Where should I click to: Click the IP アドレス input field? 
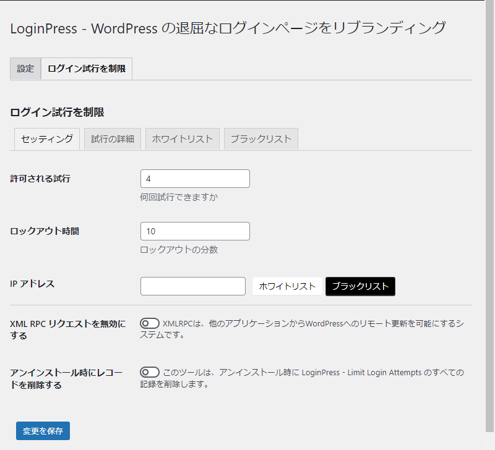pos(193,286)
